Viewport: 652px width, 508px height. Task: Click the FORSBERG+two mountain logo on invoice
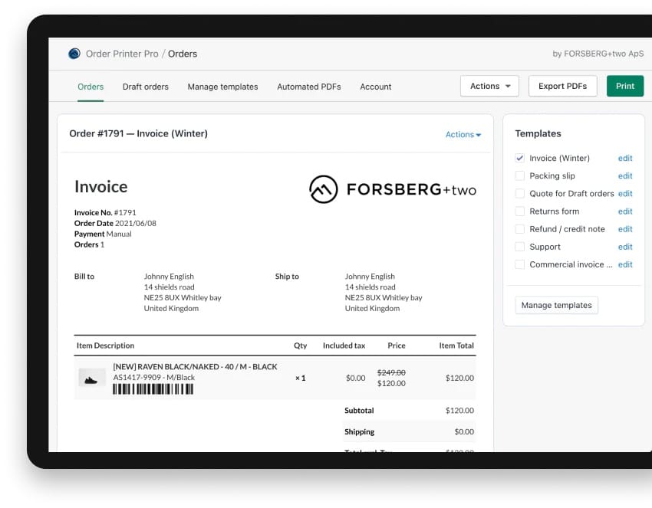[324, 189]
